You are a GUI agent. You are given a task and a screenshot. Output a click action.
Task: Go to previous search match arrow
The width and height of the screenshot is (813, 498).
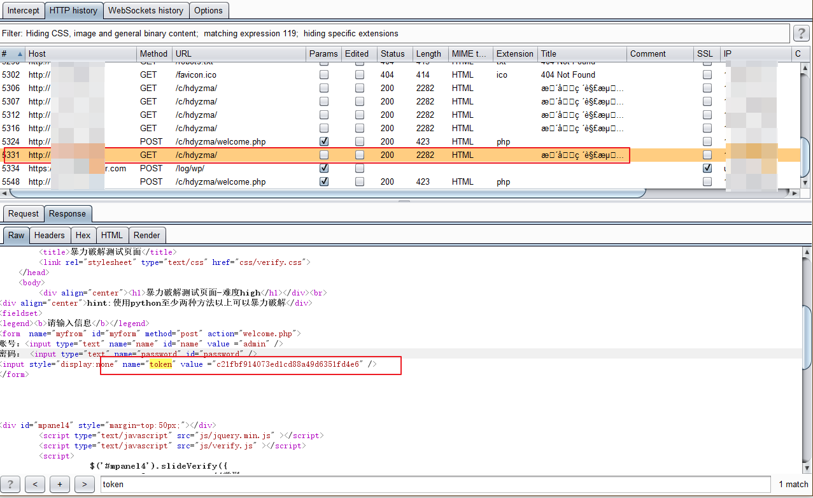[35, 484]
